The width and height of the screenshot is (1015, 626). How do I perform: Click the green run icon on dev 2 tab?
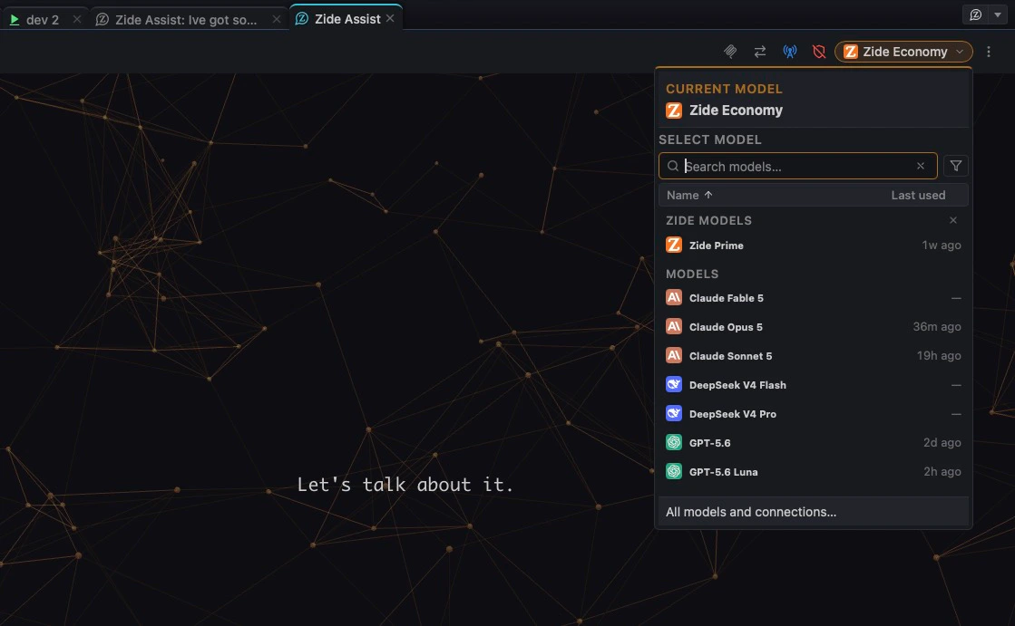pyautogui.click(x=14, y=19)
